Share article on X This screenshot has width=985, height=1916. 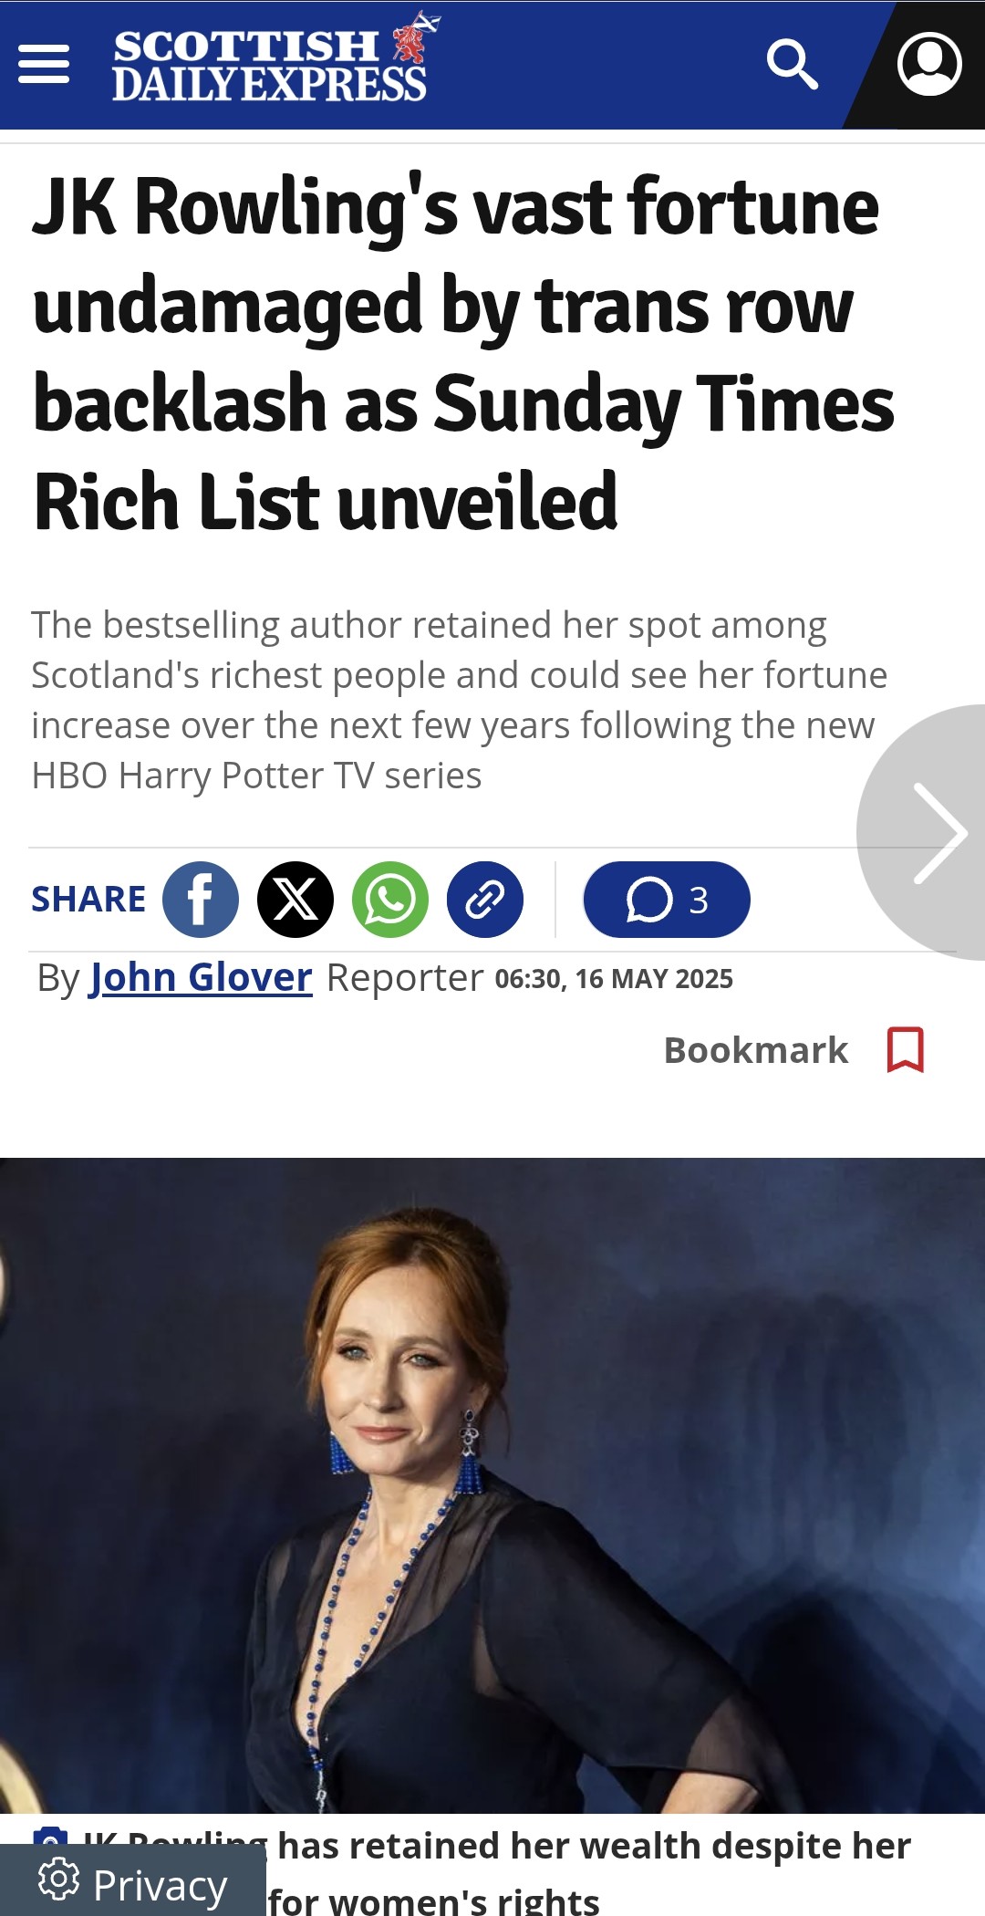coord(295,900)
